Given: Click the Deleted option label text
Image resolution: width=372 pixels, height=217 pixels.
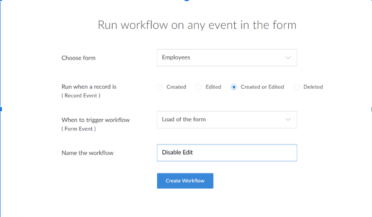Looking at the screenshot, I should [x=313, y=87].
